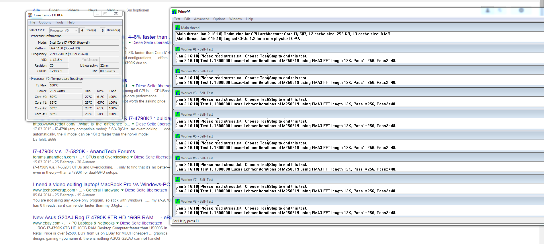Click the Prime95 title bar icon
Screen dimensions: 544x244
point(174,12)
